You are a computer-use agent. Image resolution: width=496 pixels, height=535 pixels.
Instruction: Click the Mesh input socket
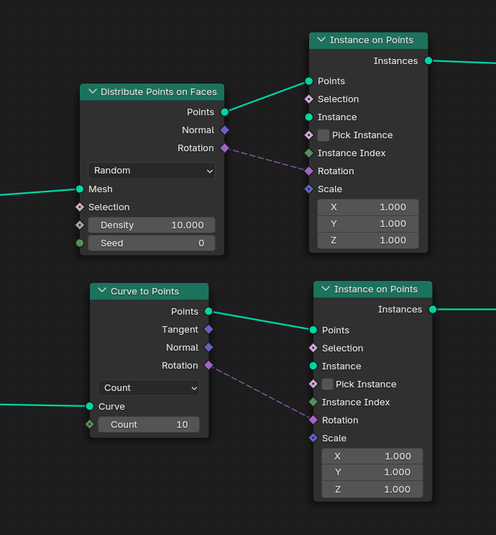pos(80,189)
